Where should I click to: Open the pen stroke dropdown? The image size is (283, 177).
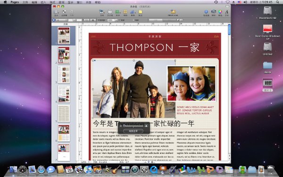pyautogui.click(x=180, y=20)
